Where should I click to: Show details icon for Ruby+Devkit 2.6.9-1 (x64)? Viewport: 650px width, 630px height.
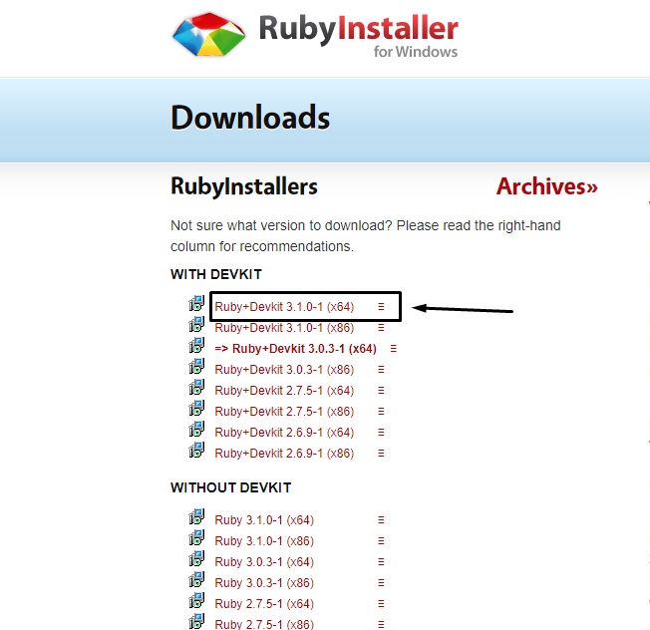coord(381,433)
